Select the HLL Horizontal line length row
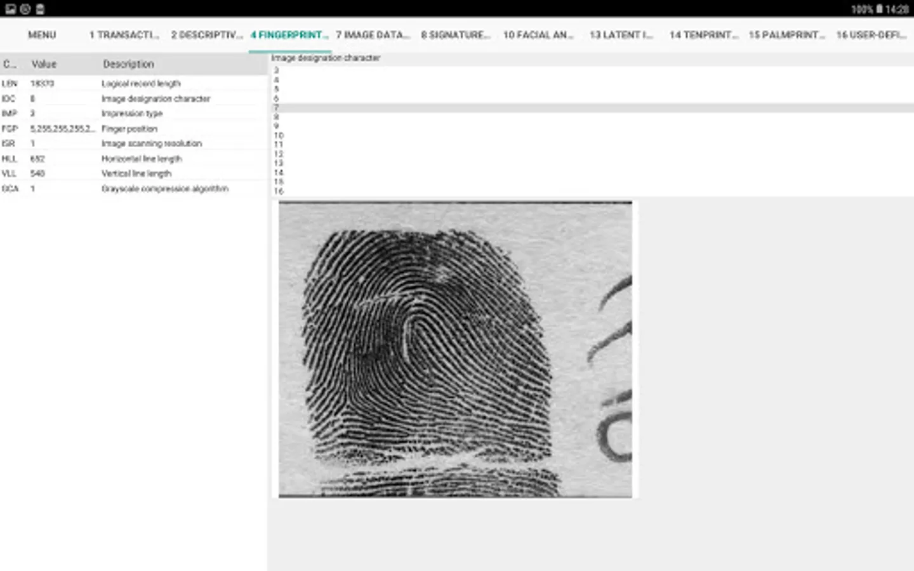Viewport: 914px width, 571px height. point(133,159)
